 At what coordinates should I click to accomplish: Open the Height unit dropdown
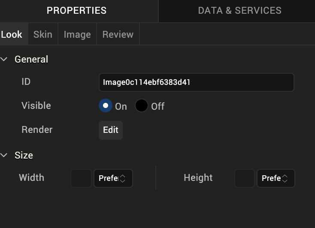[x=276, y=178]
